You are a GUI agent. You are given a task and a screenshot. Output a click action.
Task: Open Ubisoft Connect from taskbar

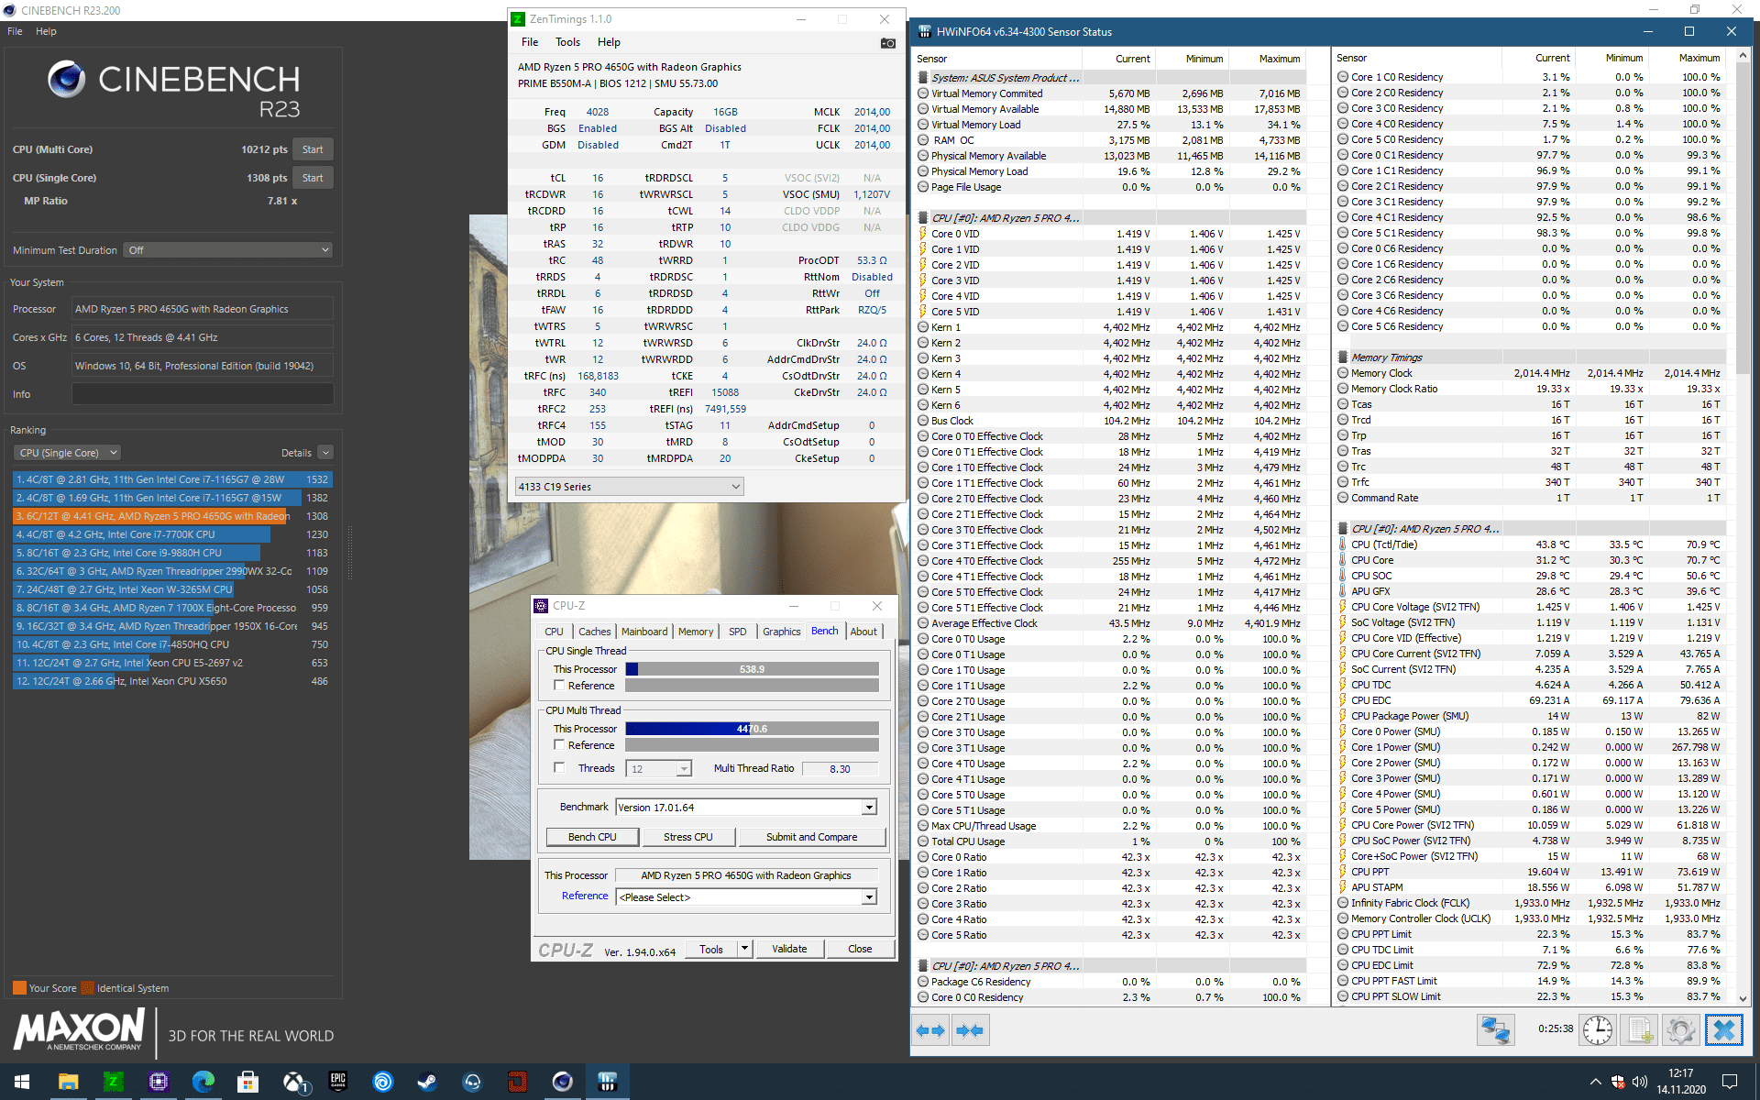click(383, 1082)
